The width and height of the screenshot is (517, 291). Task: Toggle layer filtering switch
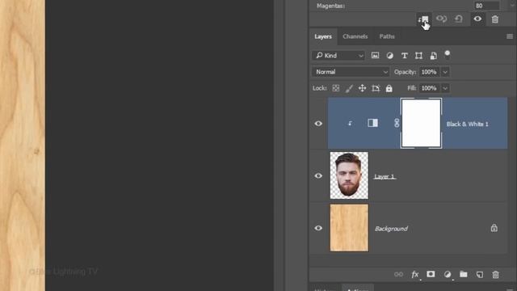447,54
